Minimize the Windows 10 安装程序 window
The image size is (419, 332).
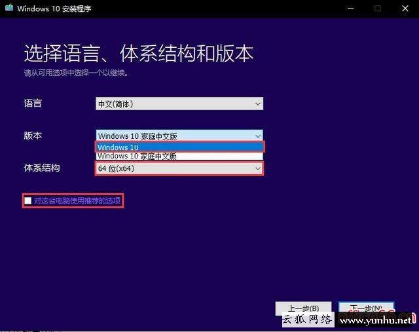click(351, 9)
